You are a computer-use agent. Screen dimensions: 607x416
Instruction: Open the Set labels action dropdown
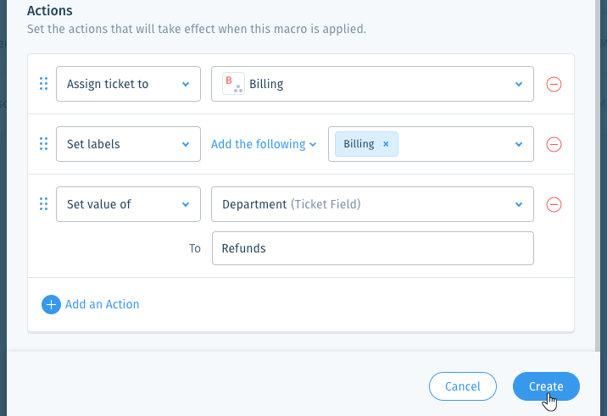click(x=128, y=144)
